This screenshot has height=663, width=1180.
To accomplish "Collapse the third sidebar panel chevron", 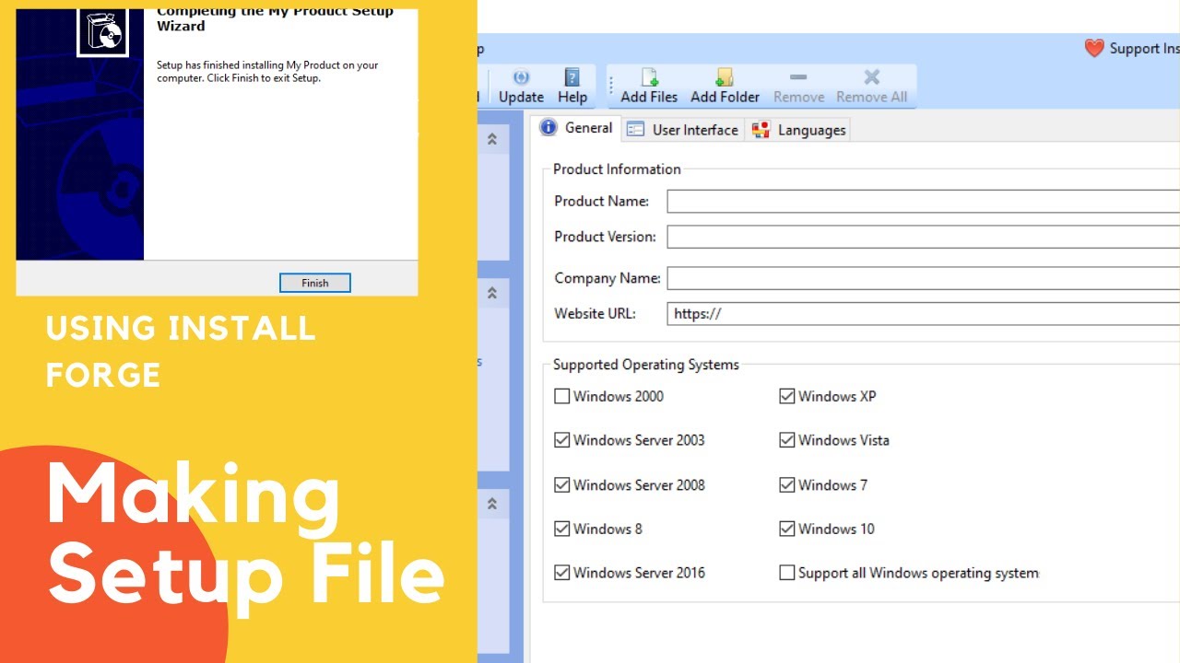I will (492, 504).
